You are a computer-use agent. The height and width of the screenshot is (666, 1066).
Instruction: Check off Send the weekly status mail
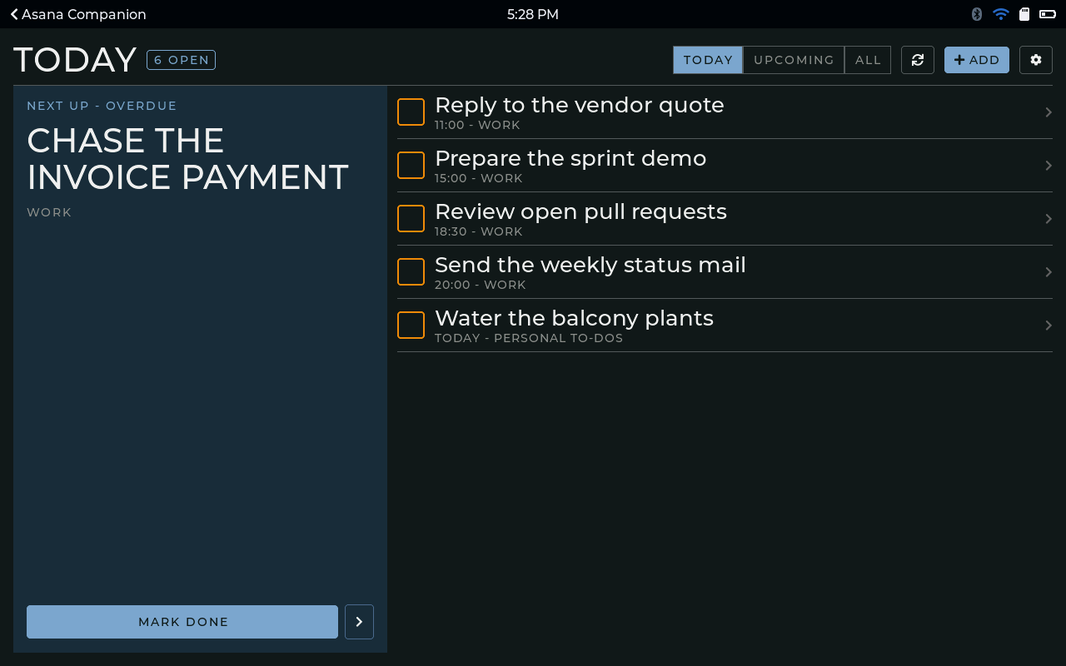411,271
